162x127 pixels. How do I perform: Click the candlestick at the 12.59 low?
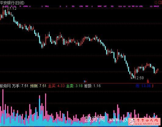coord(131,75)
